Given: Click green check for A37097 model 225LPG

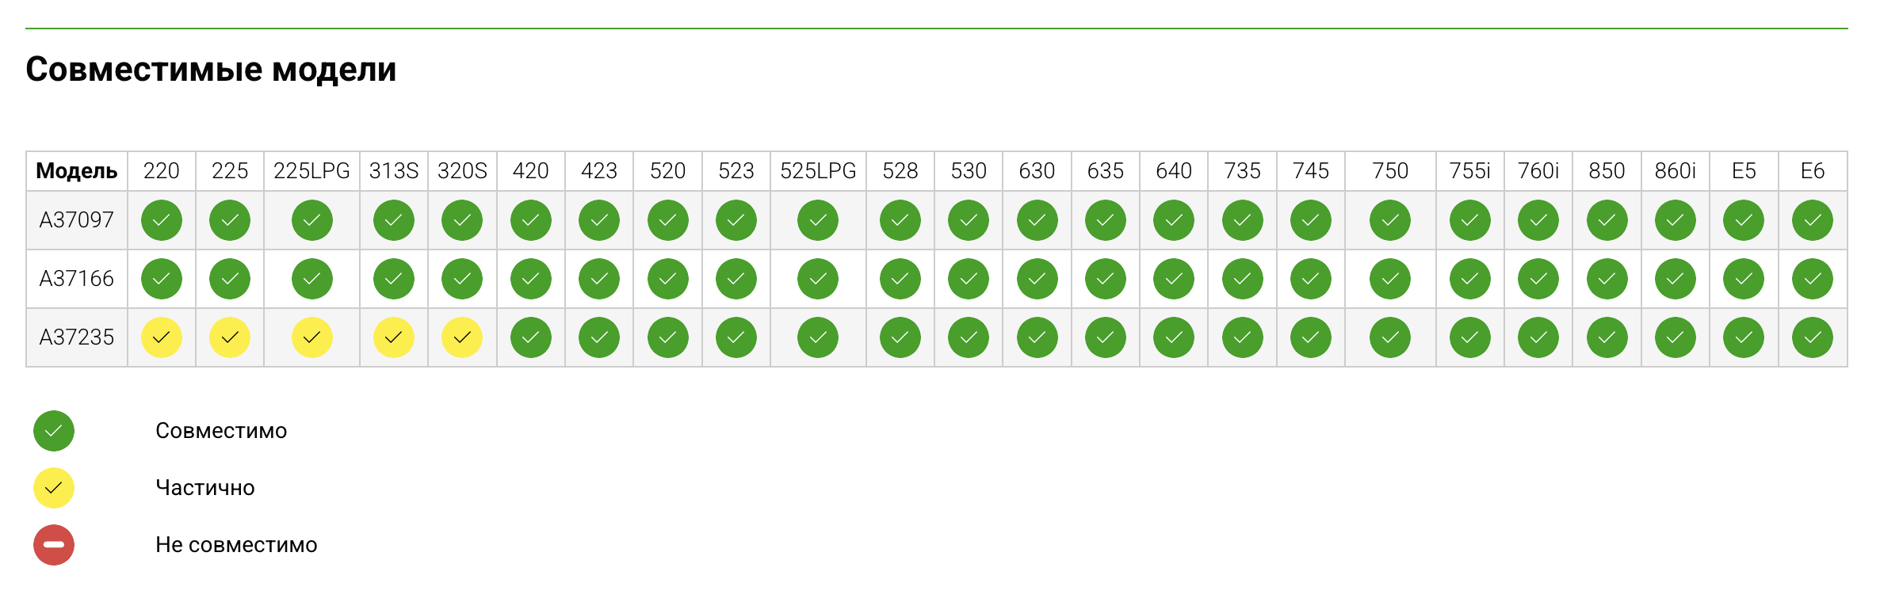Looking at the screenshot, I should 311,220.
